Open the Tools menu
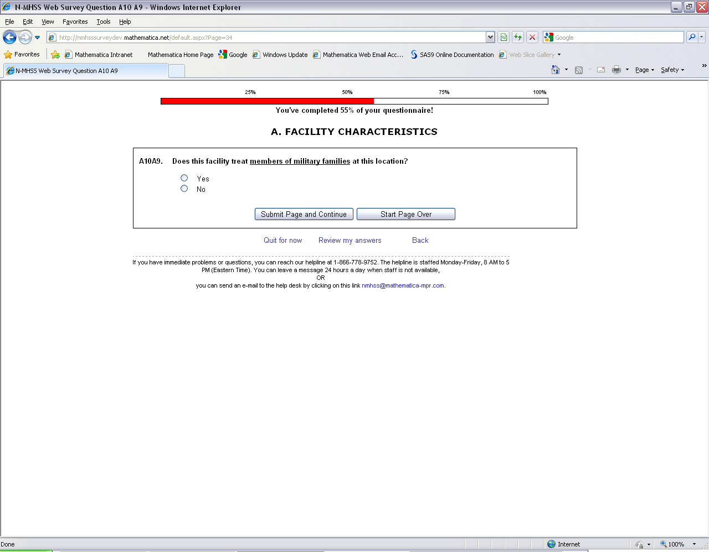Image resolution: width=709 pixels, height=552 pixels. [x=104, y=22]
